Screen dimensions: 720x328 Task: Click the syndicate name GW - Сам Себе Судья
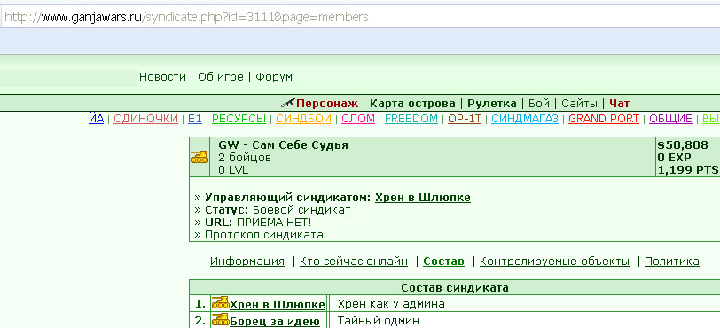point(284,145)
